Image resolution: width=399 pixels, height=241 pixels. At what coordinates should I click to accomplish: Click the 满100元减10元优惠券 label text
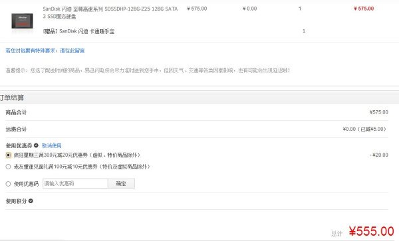pyautogui.click(x=82, y=167)
